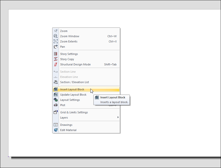Click the Update Layout Block icon

coord(56,95)
